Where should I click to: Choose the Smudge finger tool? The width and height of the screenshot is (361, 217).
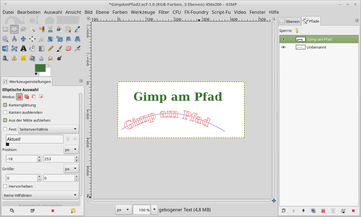50,58
